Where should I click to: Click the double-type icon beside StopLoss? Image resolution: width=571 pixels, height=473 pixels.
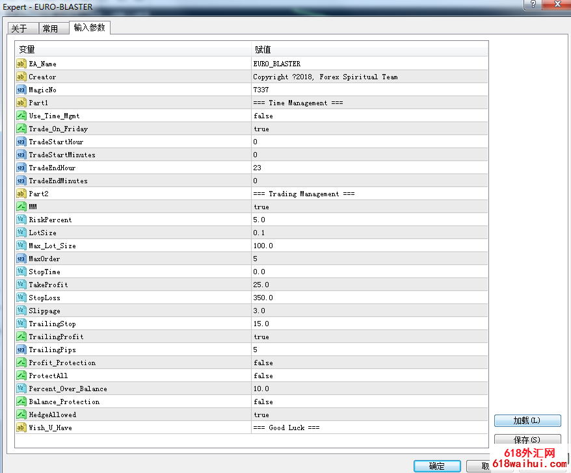coord(21,298)
